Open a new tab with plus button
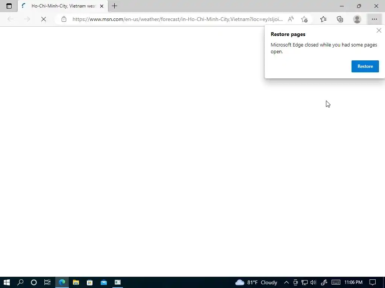The width and height of the screenshot is (385, 288). click(114, 6)
